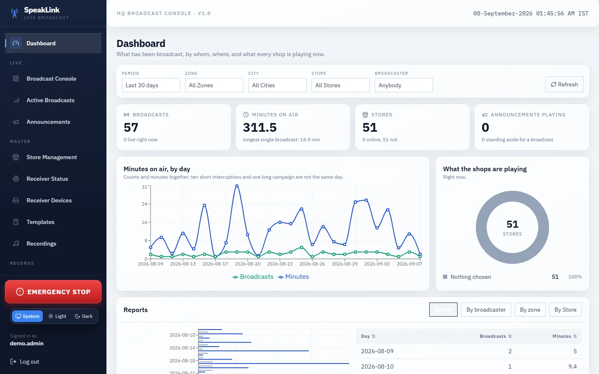Switch reports to By Store
The height and width of the screenshot is (374, 599).
[565, 310]
